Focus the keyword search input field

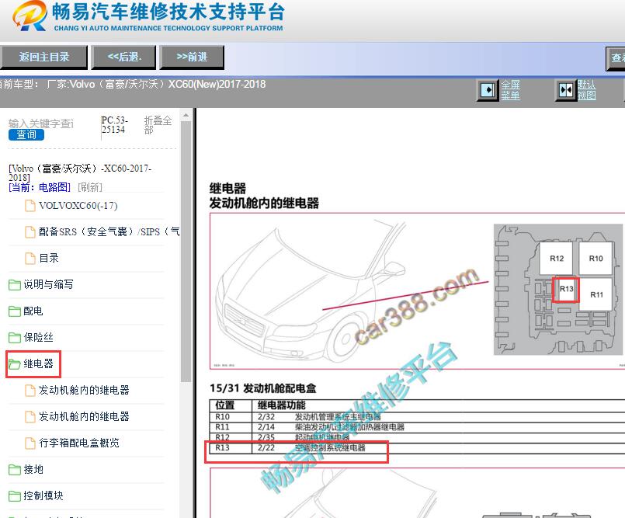(41, 123)
